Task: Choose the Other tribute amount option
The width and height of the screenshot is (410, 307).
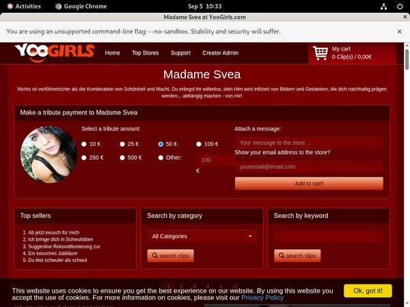Action: click(x=161, y=158)
